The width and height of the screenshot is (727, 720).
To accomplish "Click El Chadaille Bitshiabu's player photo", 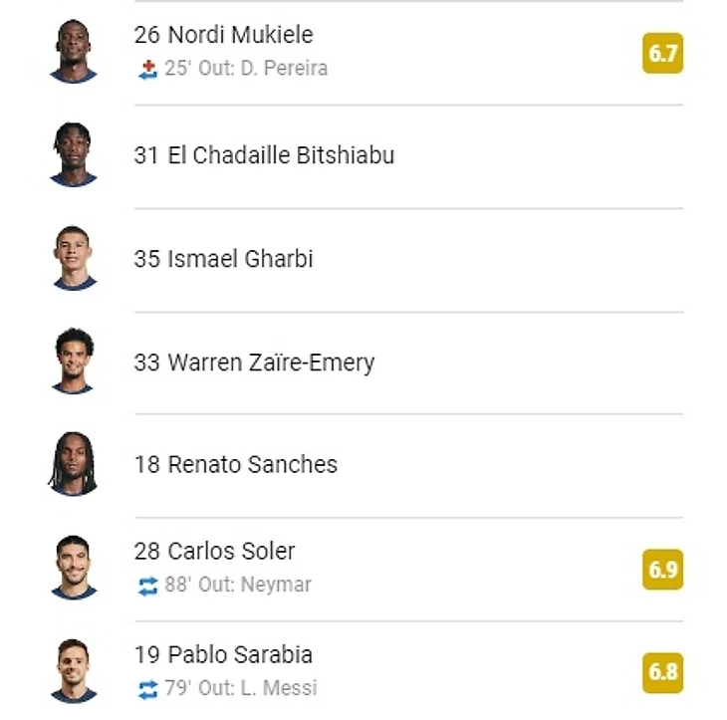I will coord(74,154).
